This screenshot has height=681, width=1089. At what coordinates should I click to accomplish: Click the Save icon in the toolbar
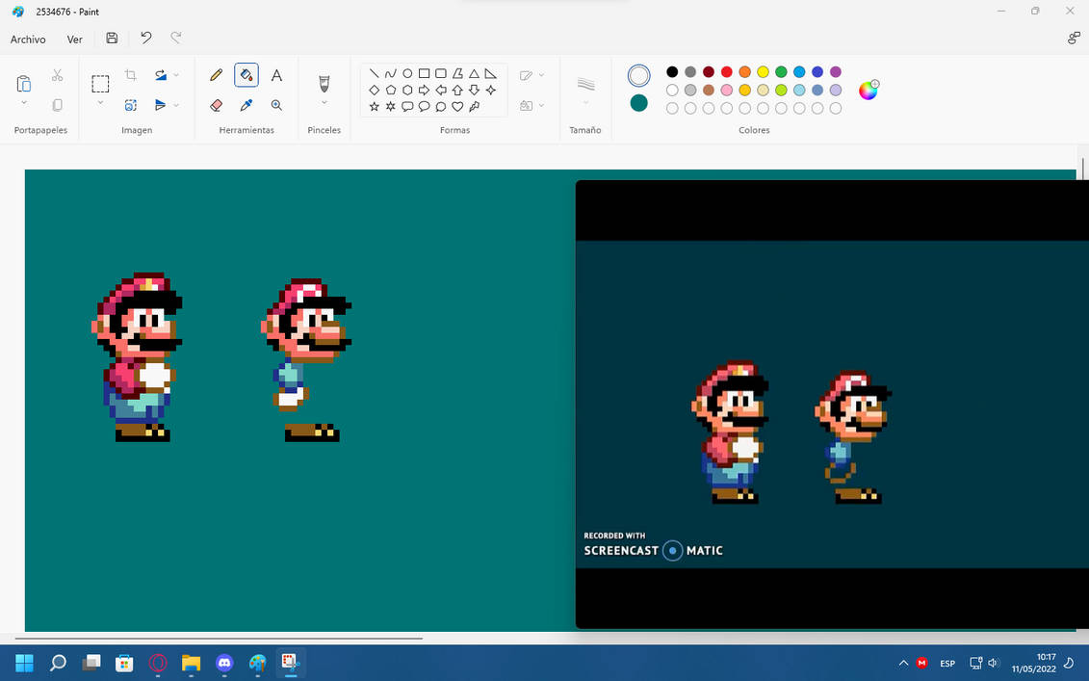(111, 38)
